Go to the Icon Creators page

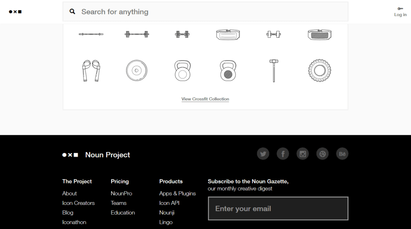pos(78,203)
